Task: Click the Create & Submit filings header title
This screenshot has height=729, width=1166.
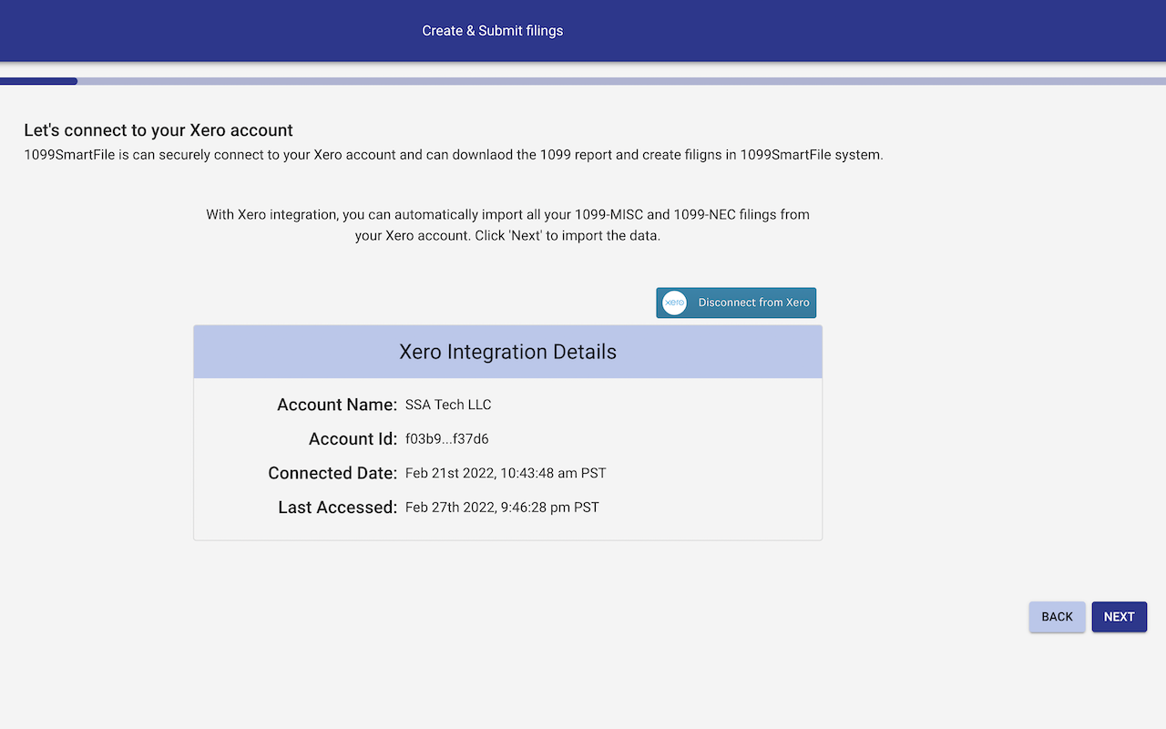Action: 493,31
